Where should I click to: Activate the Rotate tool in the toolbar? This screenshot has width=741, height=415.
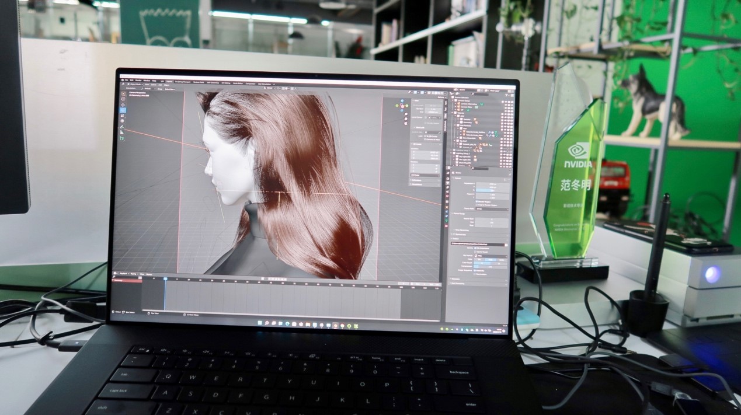click(x=123, y=110)
